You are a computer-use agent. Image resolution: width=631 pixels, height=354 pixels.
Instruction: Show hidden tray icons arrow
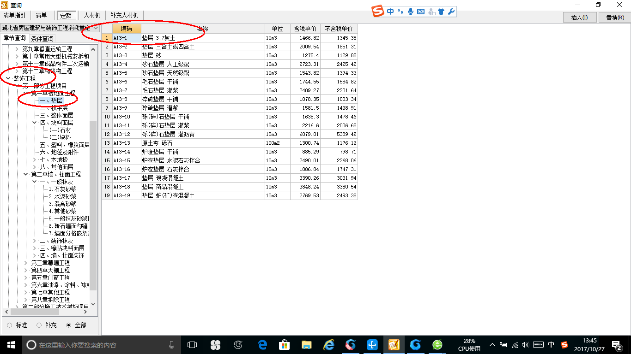[x=492, y=345]
